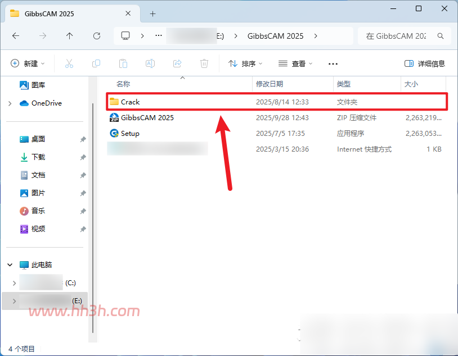Sort by 名称 column header
This screenshot has width=458, height=356.
pos(123,84)
